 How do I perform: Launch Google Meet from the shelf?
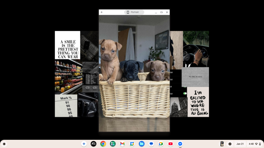point(161,144)
